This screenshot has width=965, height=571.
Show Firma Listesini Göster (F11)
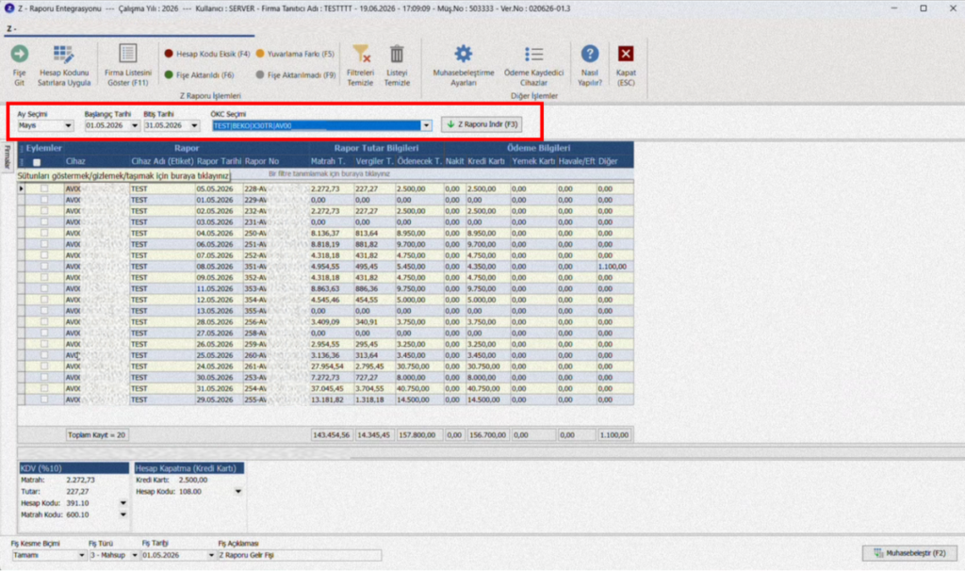coord(127,66)
